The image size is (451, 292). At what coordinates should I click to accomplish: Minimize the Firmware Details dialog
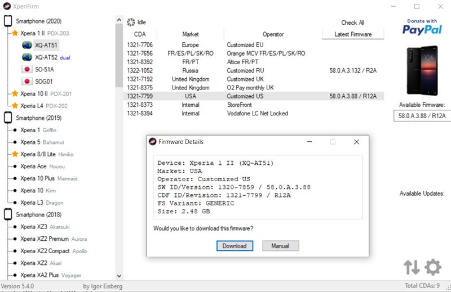pos(309,142)
